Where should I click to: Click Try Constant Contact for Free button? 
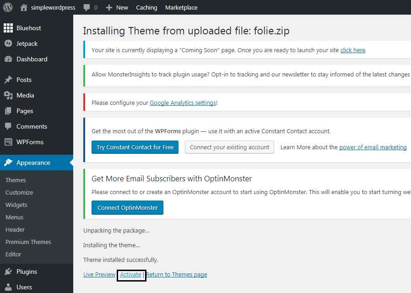click(135, 147)
